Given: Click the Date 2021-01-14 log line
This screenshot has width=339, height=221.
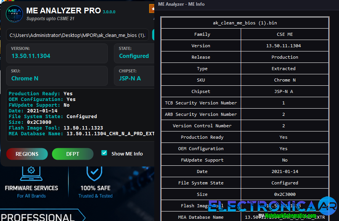Looking at the screenshot, I should [x=33, y=111].
